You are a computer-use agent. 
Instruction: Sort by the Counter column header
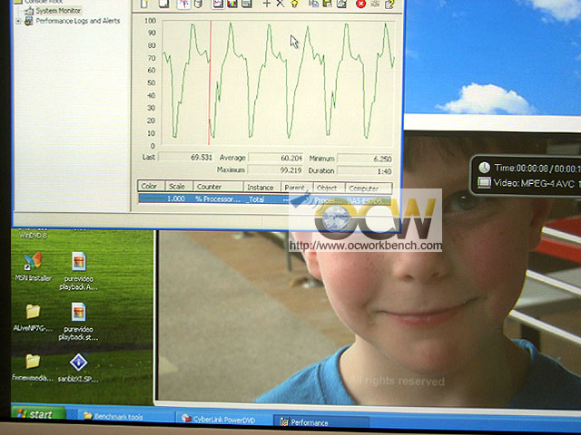point(218,187)
